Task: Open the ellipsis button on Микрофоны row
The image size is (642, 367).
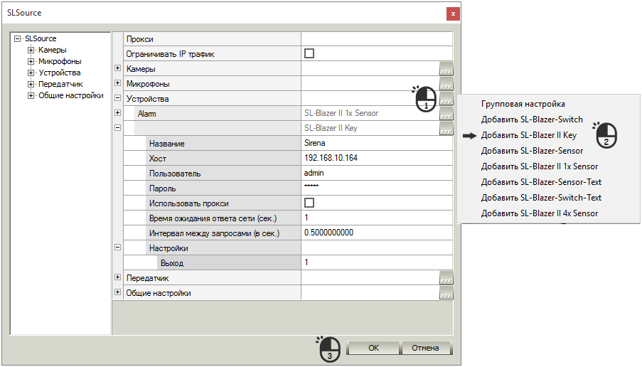Action: point(446,84)
